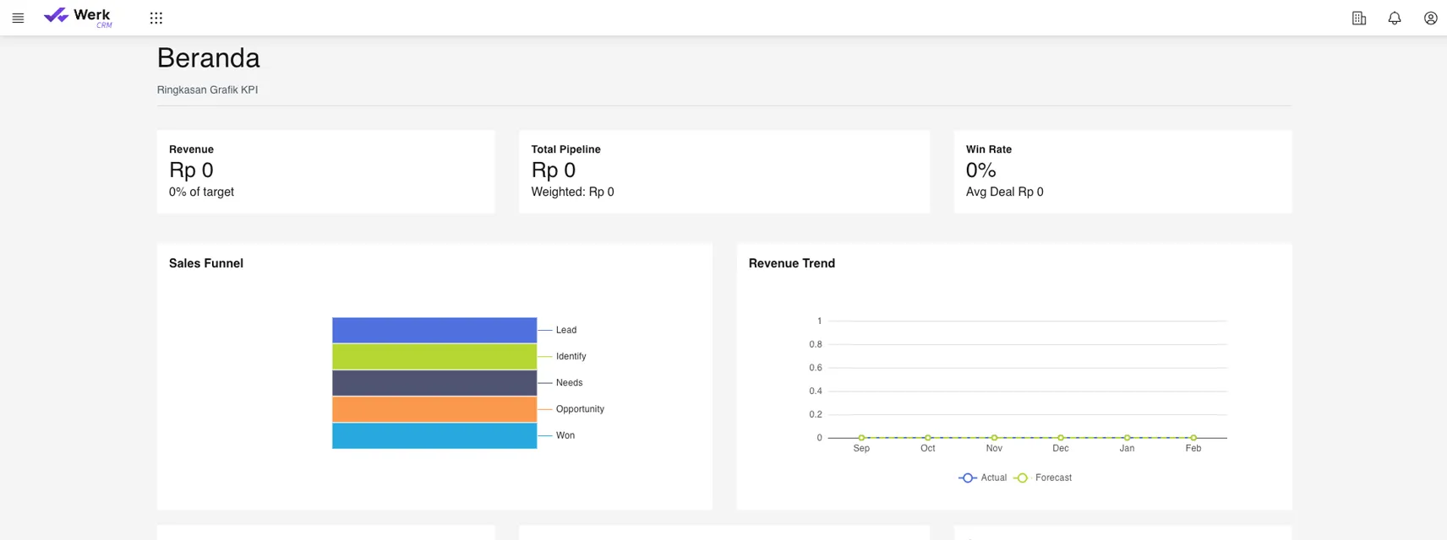Screen dimensions: 1447x540
Task: Click the Feb data point on chart
Action: [x=1193, y=438]
